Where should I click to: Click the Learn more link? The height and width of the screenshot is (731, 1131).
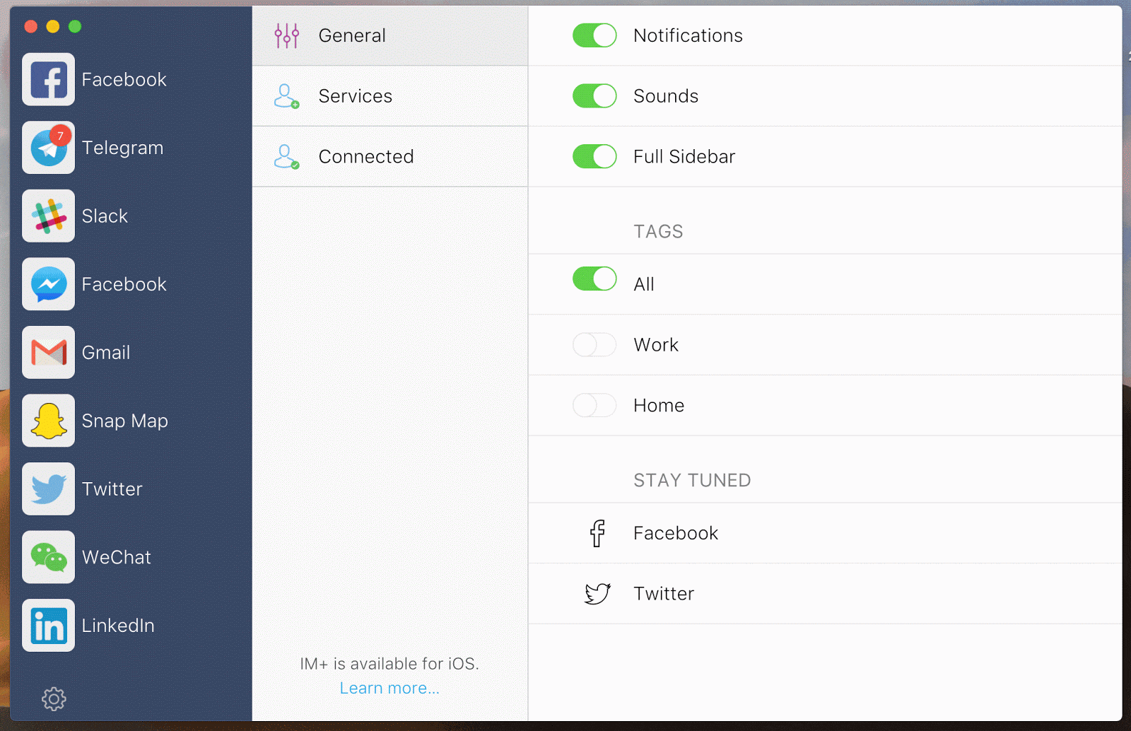[x=389, y=688]
